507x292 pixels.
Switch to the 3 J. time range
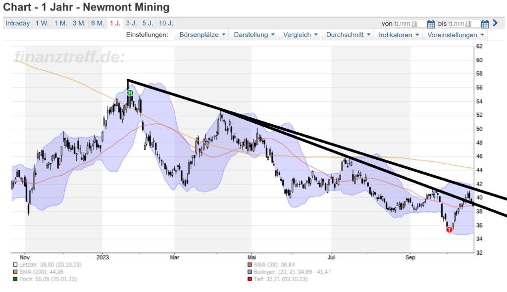pos(131,23)
